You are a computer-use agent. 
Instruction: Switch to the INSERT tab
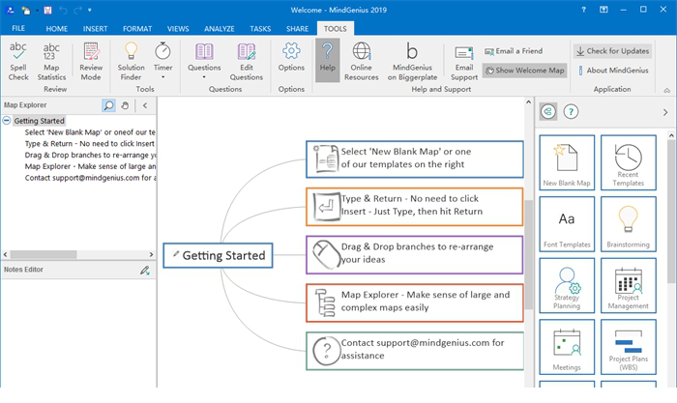95,29
